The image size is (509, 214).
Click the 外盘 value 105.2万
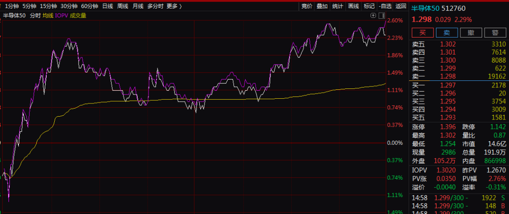pyautogui.click(x=445, y=160)
